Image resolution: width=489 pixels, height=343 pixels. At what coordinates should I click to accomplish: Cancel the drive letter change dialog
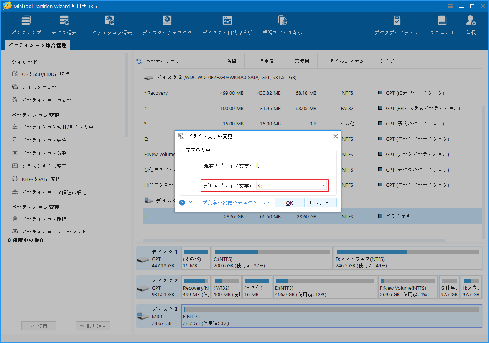(321, 202)
